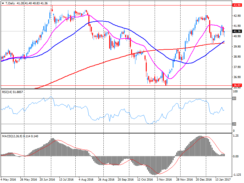Click the price scale value 37.90
Image resolution: width=244 pixels, height=183 pixels.
tap(237, 67)
